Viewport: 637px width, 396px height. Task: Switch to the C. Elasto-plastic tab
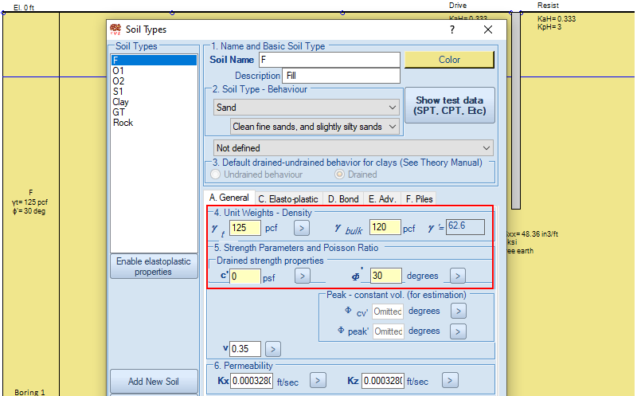pos(288,199)
